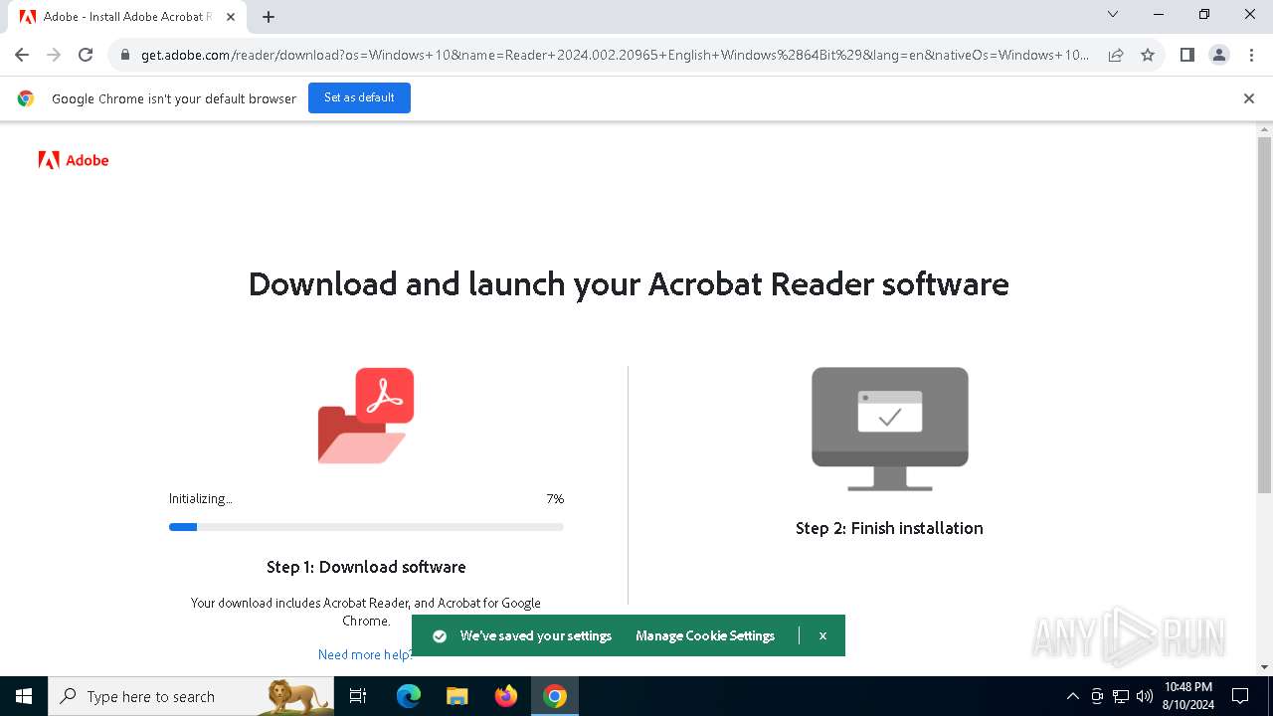
Task: Close the Adobe Install tab
Action: [231, 17]
